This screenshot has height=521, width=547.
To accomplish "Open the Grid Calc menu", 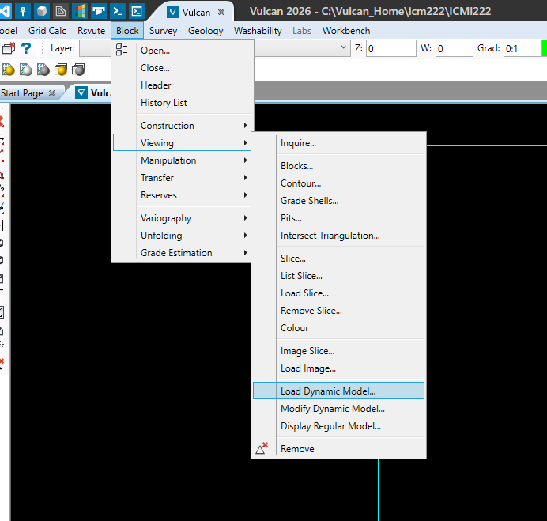I will point(47,31).
